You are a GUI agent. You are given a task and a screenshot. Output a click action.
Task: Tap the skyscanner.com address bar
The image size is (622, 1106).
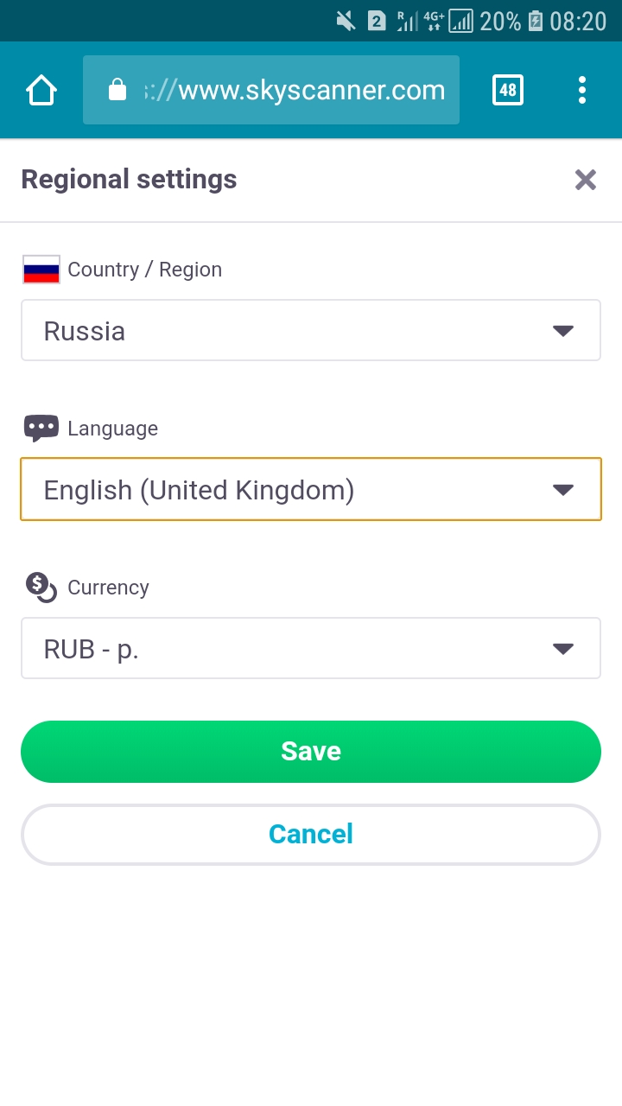coord(294,90)
